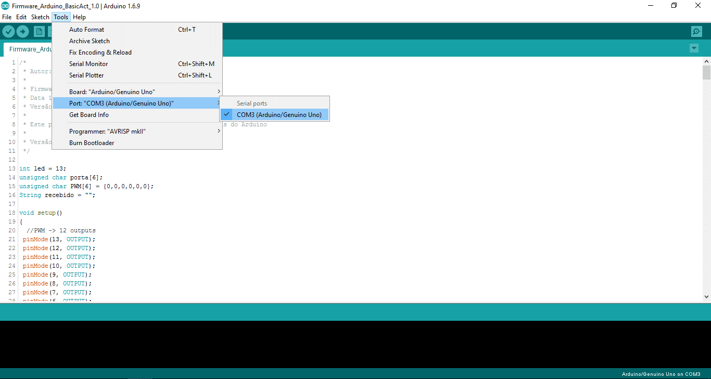Select Archive Sketch option
This screenshot has height=379, width=711.
click(x=90, y=41)
